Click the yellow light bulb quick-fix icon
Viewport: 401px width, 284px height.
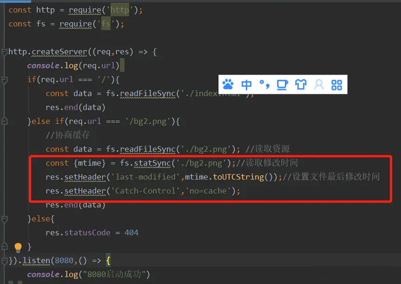click(18, 247)
